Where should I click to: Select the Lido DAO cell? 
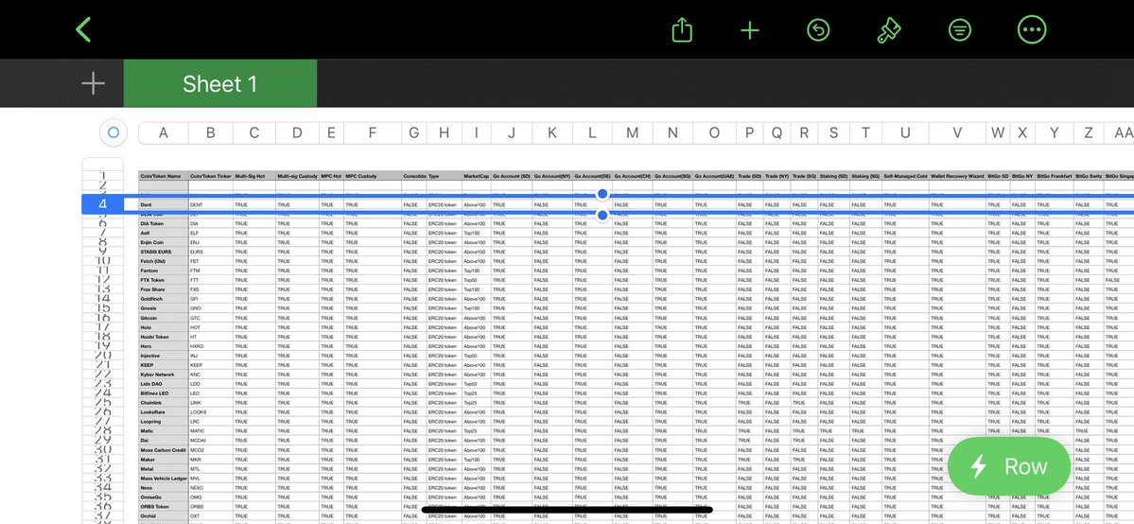click(164, 384)
